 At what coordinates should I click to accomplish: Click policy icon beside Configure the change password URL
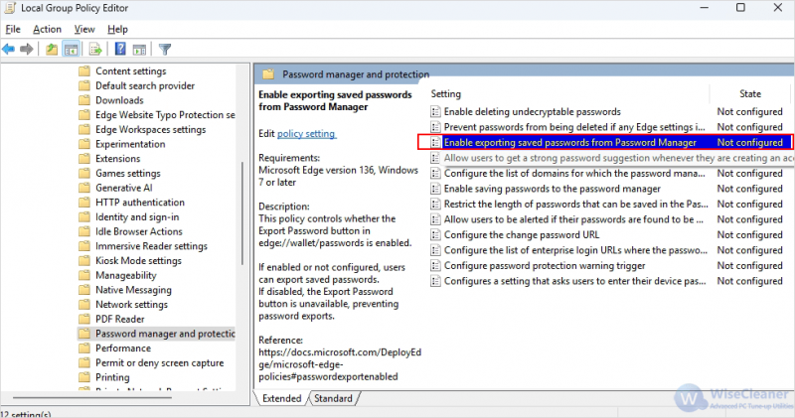tap(435, 235)
